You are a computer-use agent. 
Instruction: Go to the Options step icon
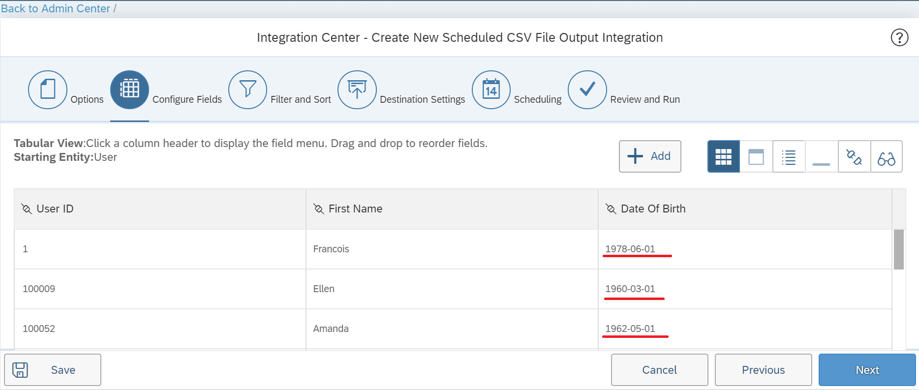pos(48,90)
